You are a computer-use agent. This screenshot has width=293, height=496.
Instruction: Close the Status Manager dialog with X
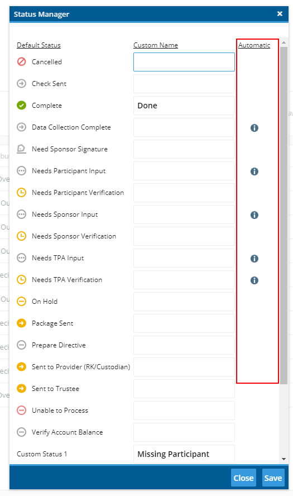click(x=280, y=13)
